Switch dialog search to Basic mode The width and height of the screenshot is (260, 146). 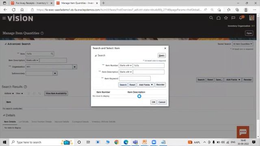click(162, 56)
